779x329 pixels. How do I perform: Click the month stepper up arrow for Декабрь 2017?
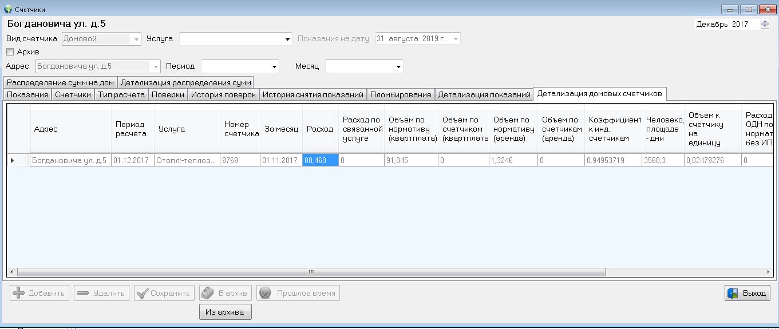coord(765,22)
